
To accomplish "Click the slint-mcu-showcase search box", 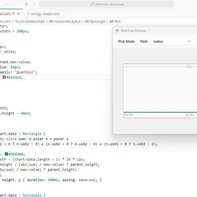I will (x=107, y=4).
